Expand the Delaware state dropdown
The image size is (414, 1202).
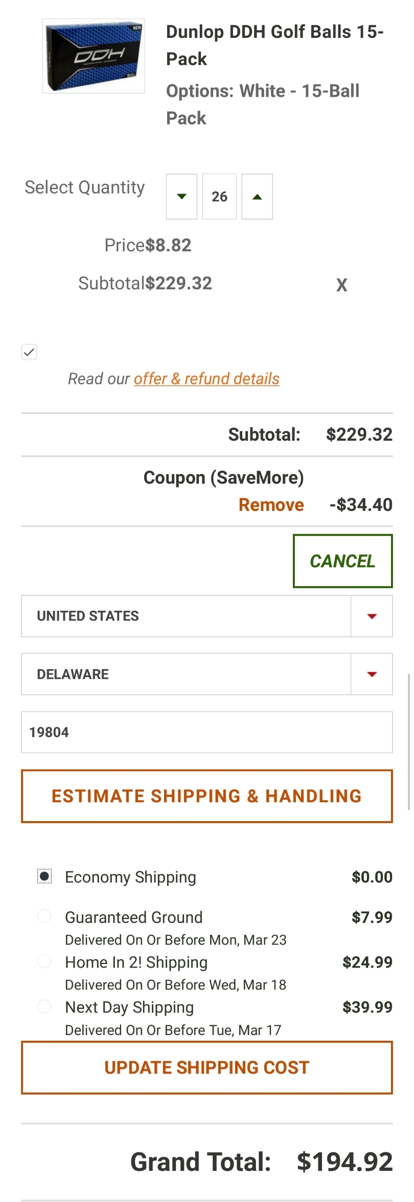click(206, 674)
